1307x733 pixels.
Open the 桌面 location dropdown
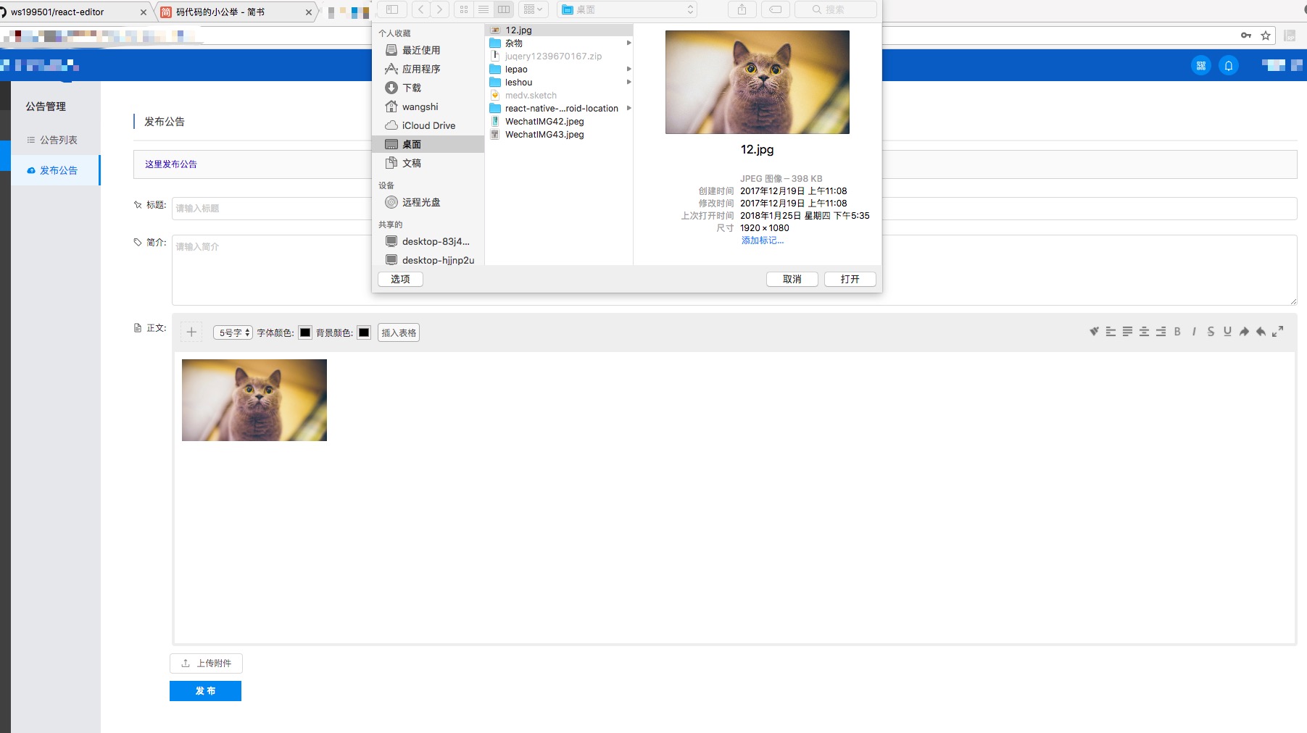(628, 9)
